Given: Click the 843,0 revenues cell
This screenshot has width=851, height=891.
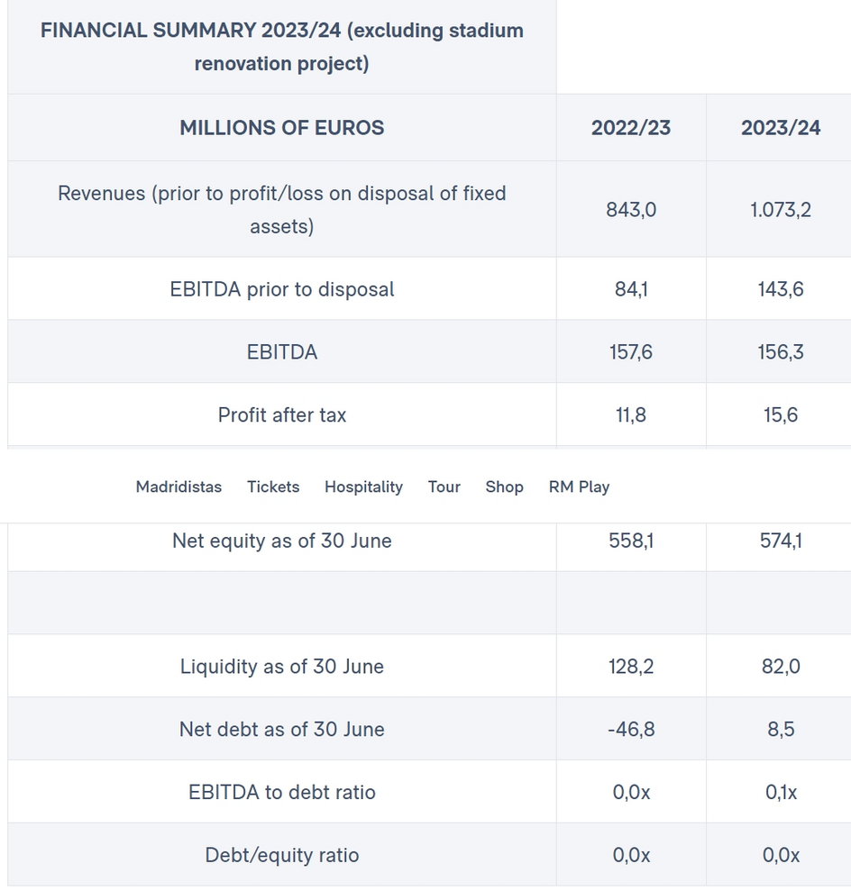Looking at the screenshot, I should 631,210.
